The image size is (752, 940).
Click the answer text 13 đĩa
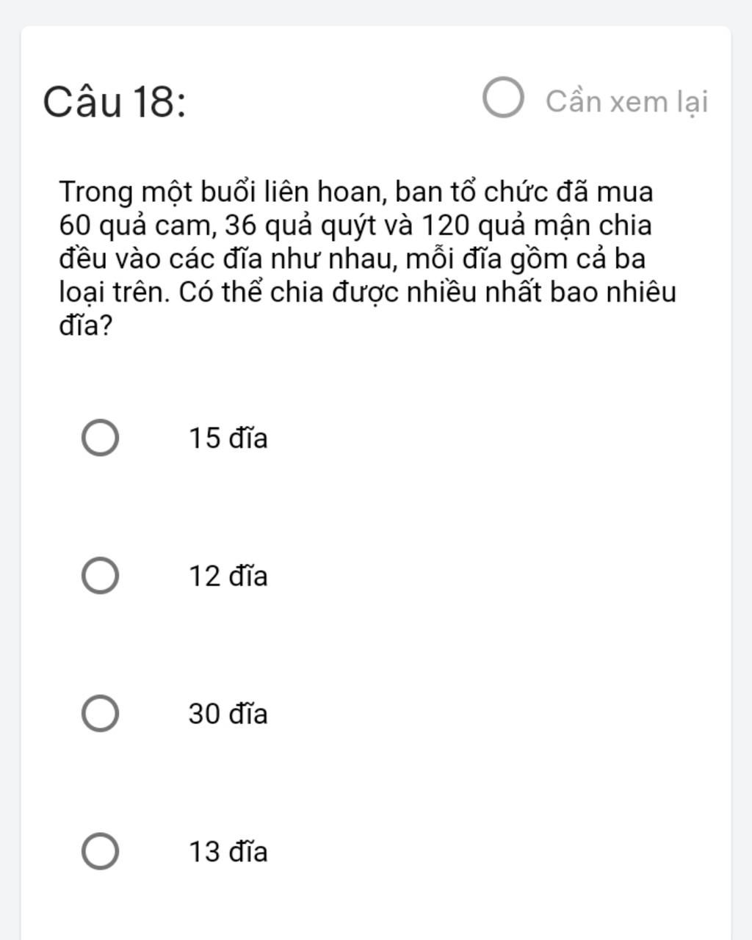(228, 852)
